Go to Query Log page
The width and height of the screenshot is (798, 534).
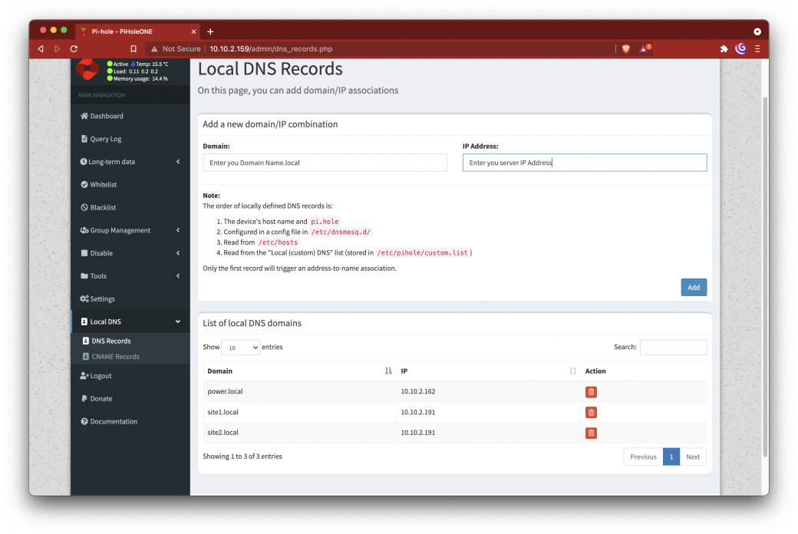click(106, 139)
